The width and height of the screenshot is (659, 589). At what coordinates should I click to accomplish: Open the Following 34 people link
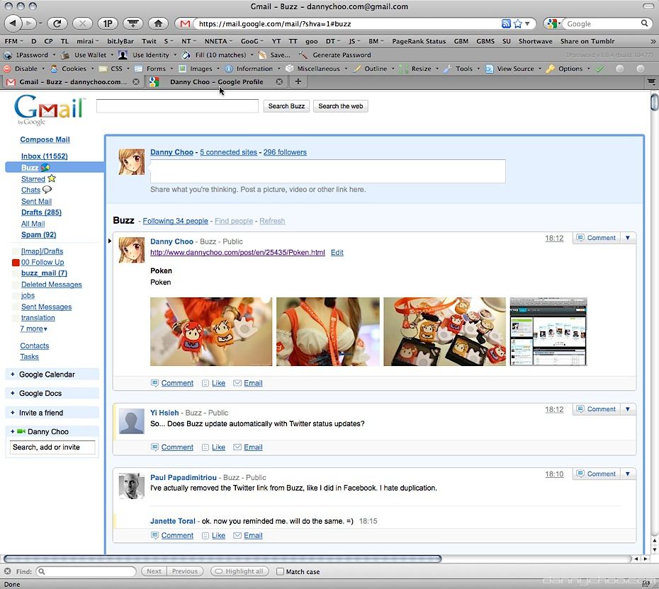click(x=175, y=221)
